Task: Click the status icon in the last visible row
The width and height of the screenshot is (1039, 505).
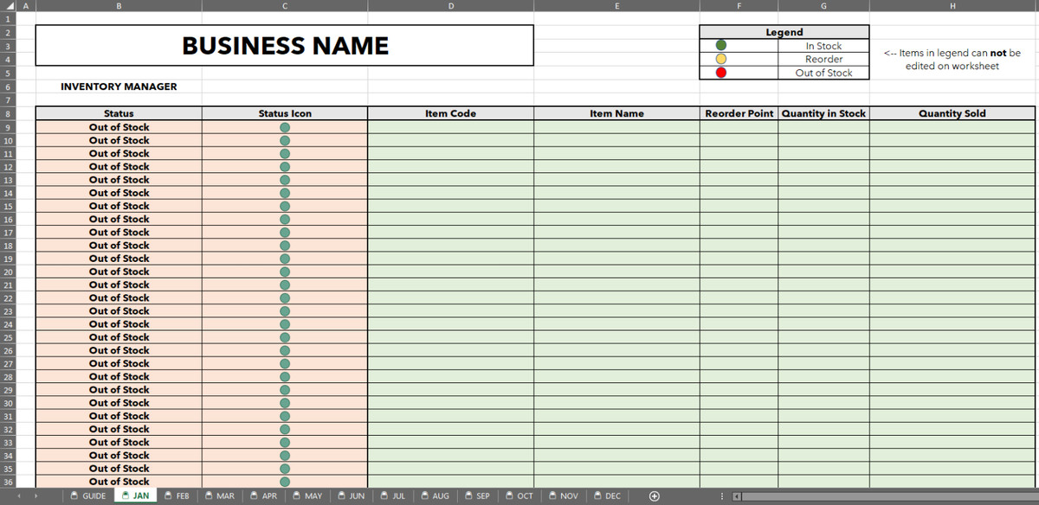Action: click(285, 482)
